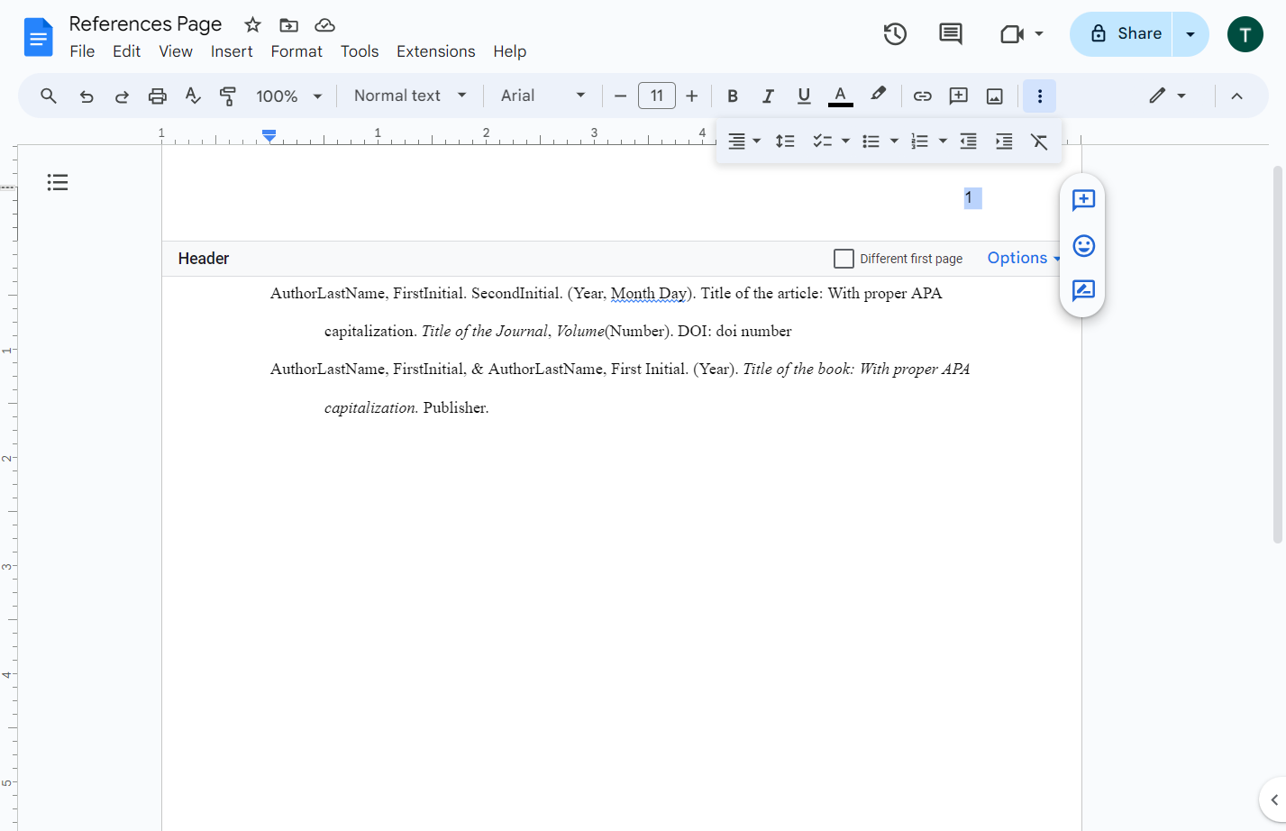The width and height of the screenshot is (1286, 831).
Task: Open the search menus magnifier tool
Action: pos(49,96)
